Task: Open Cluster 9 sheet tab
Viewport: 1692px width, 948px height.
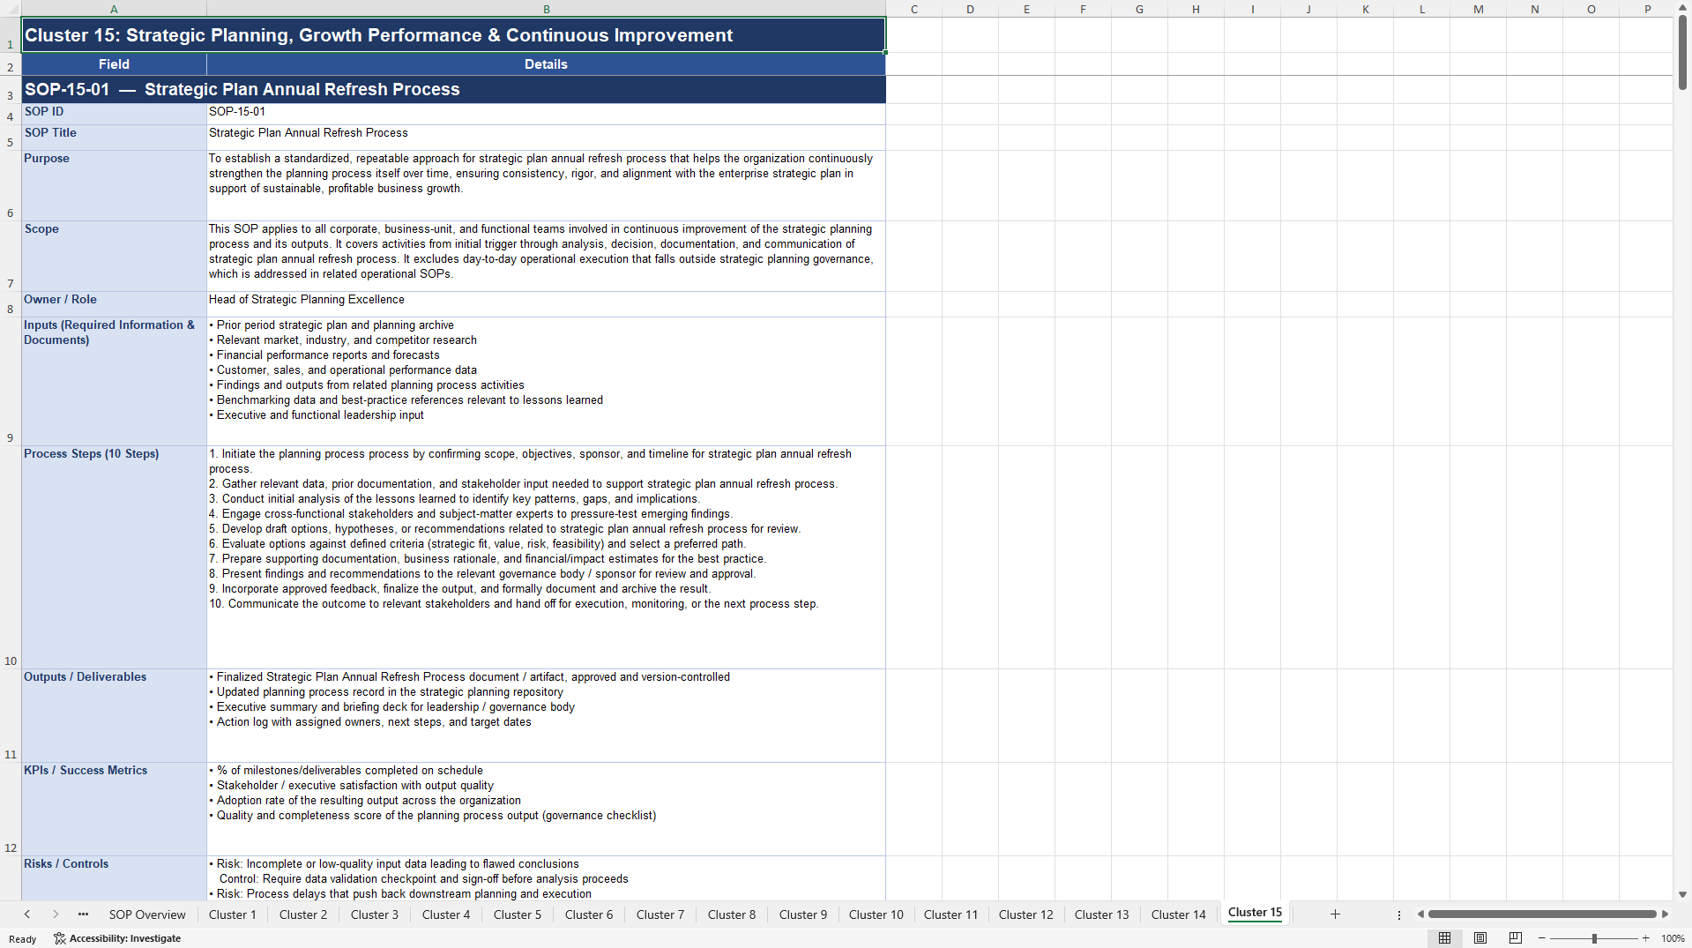Action: click(x=803, y=914)
